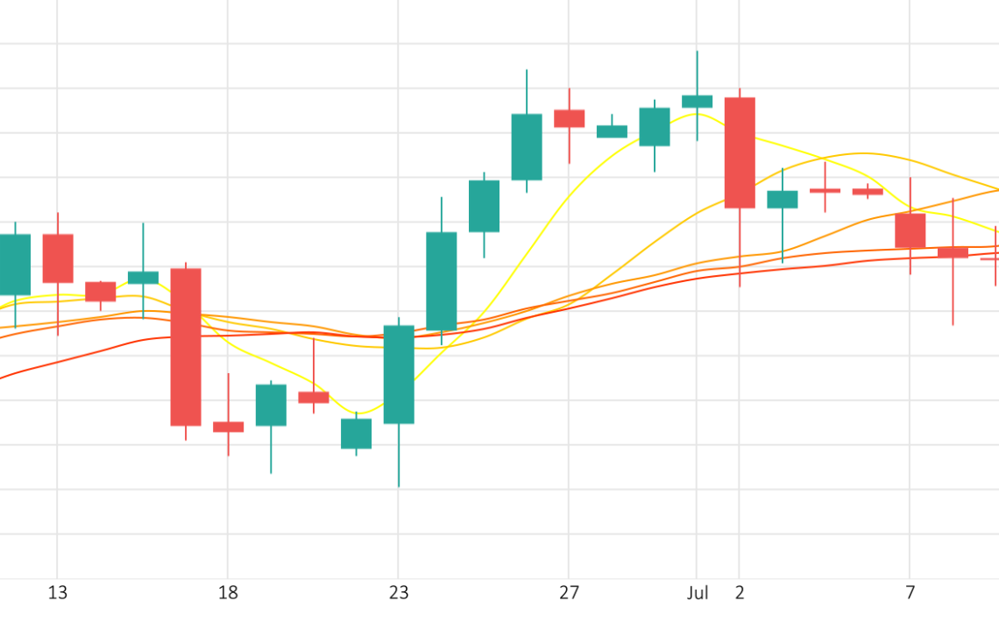
Task: Select the "18" date label on the axis
Action: coord(228,593)
